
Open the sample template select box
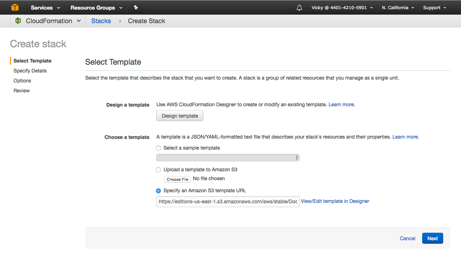click(228, 158)
